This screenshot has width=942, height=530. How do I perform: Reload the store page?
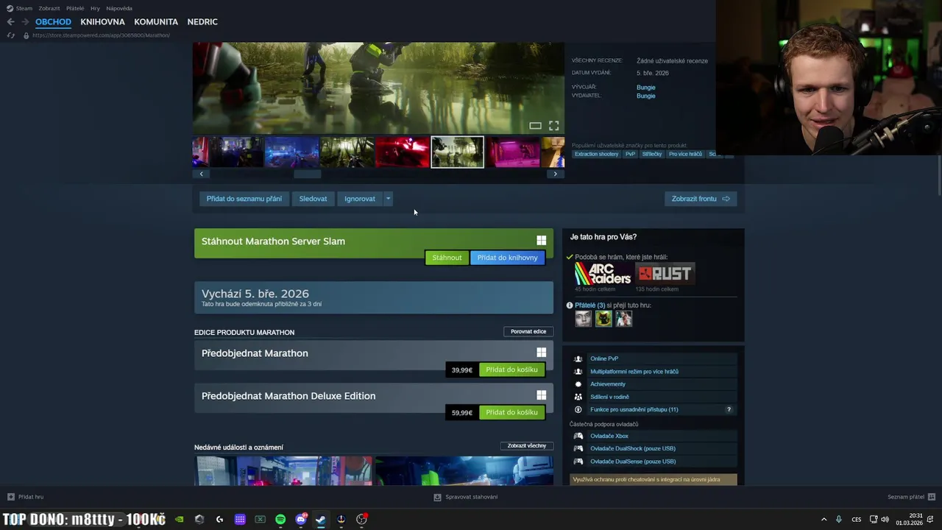(x=10, y=35)
